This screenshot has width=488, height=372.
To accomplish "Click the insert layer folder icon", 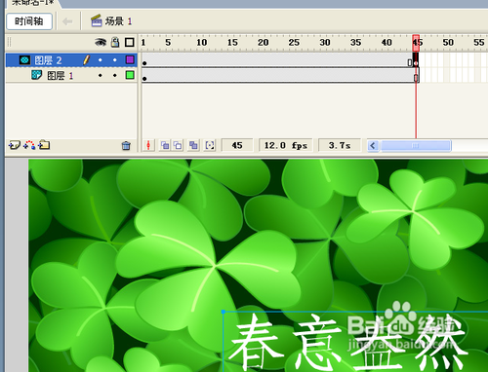I will click(44, 145).
